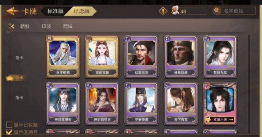The width and height of the screenshot is (262, 137).
Task: Uncheck the 显示未拥有 checkbox
Action: click(x=9, y=132)
